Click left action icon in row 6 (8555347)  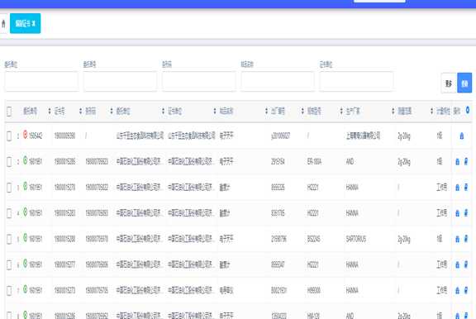[x=458, y=265]
